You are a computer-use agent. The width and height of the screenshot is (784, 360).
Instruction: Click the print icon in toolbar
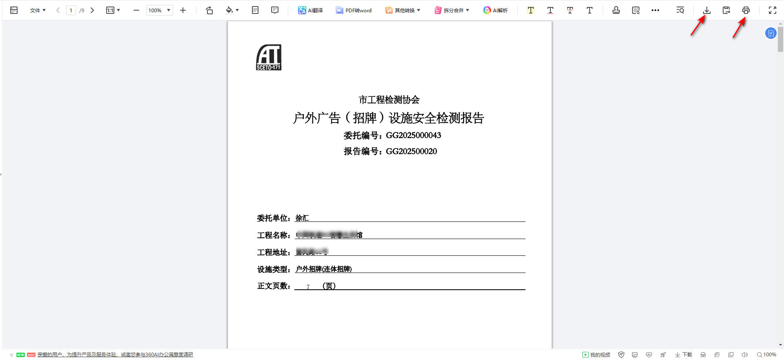[746, 10]
